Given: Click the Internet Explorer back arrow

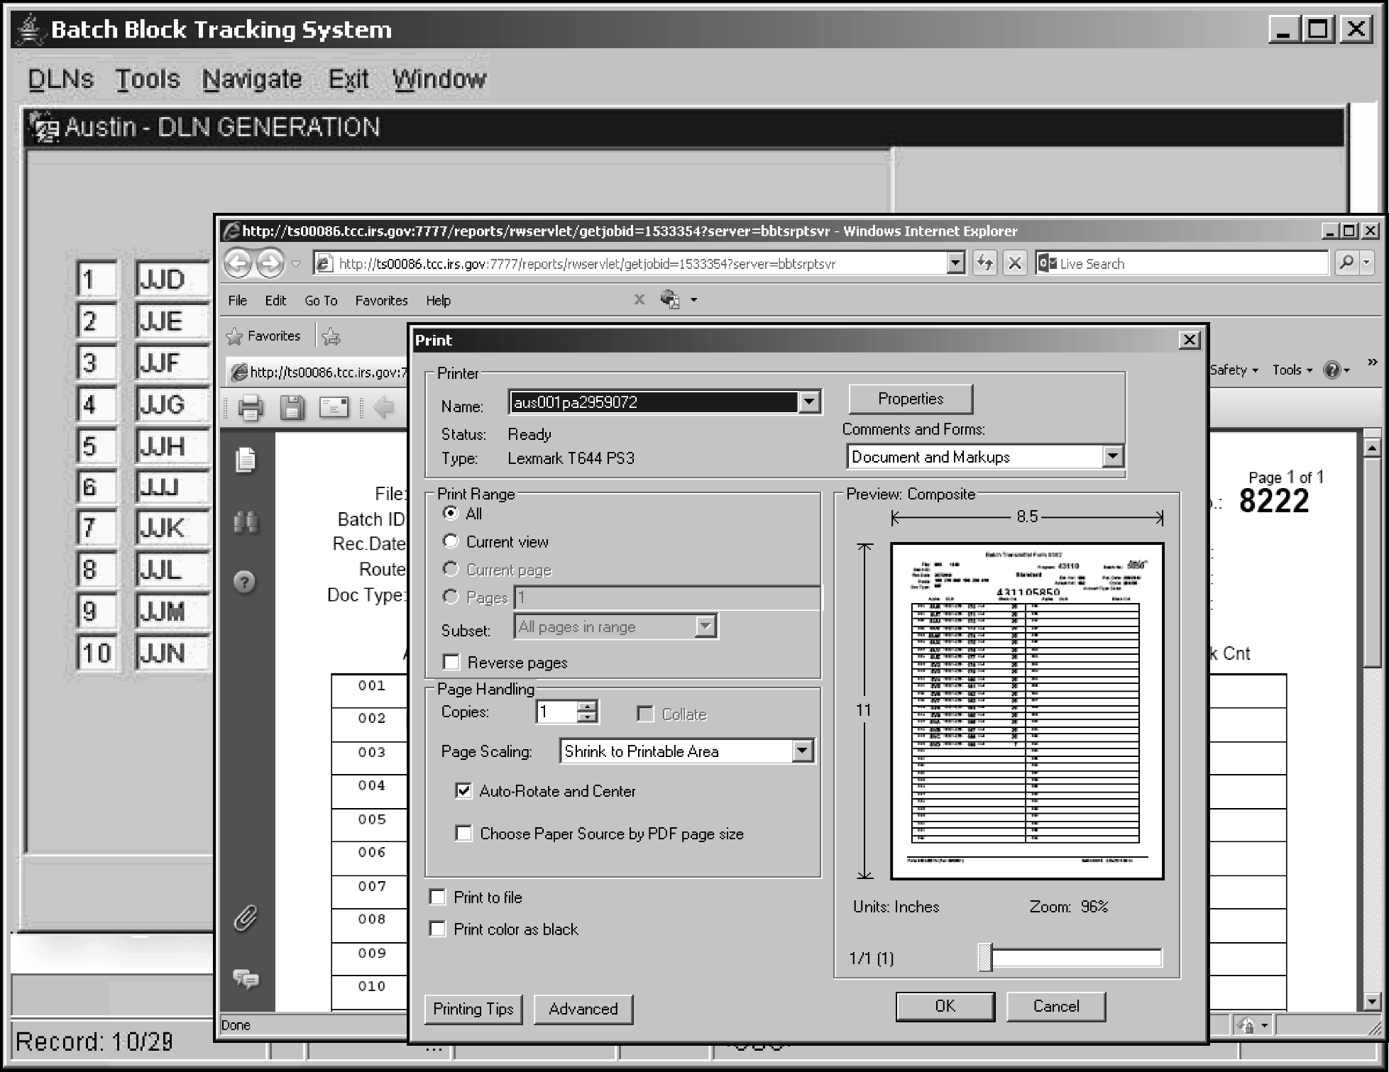Looking at the screenshot, I should (x=238, y=264).
